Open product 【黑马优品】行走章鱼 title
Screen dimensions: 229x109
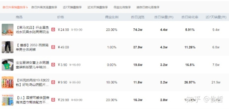click(x=32, y=30)
